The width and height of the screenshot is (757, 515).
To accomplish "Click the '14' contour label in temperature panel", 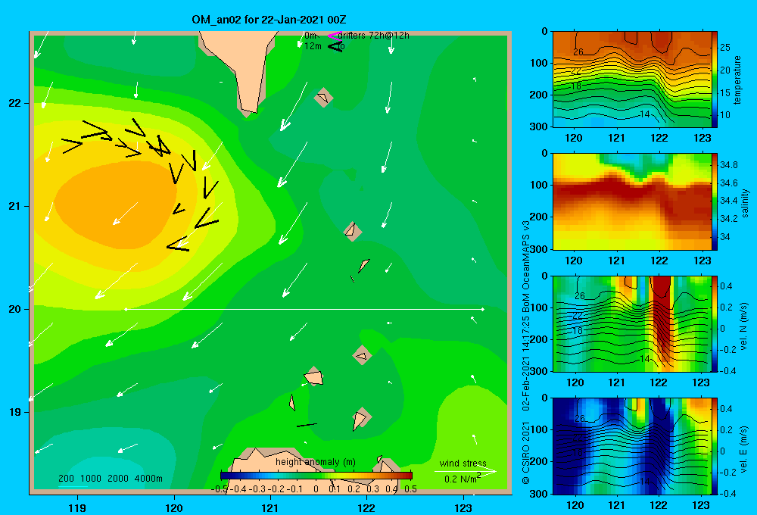I will coord(644,114).
